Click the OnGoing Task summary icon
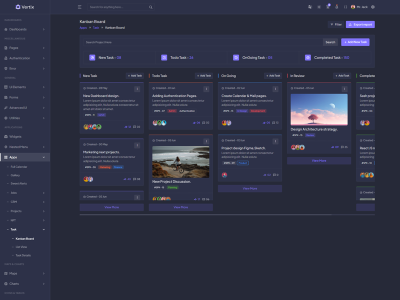The width and height of the screenshot is (400, 300). 236,57
